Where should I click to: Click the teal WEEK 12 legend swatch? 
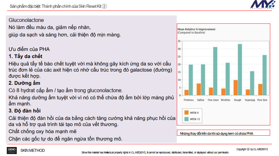point(186,119)
